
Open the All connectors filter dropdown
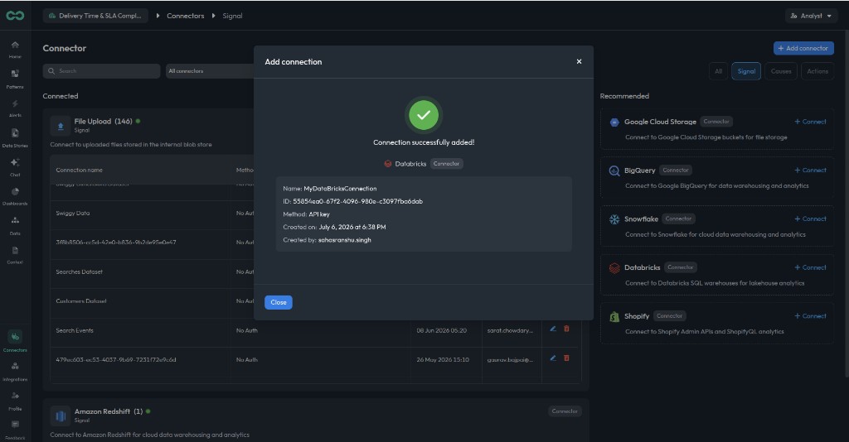210,71
